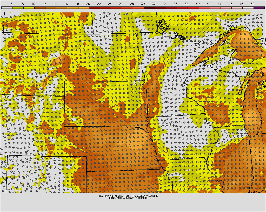This screenshot has width=266, height=212.
Task: Click legend swatch between 46 and 48
Action: pos(237,8)
